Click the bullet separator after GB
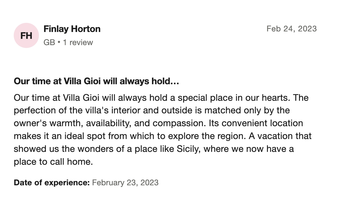Viewport: 344px width, 197px height. pyautogui.click(x=59, y=43)
